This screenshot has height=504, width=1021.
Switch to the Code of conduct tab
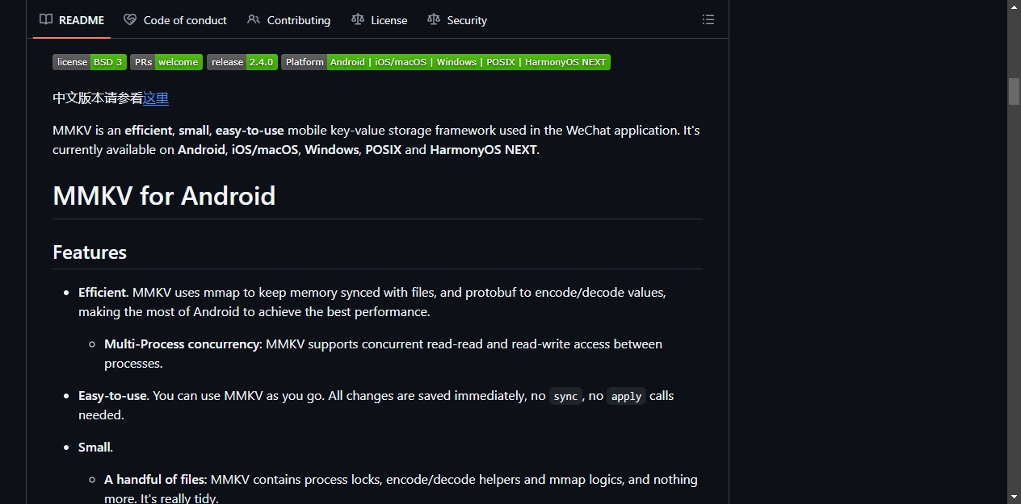(x=175, y=20)
